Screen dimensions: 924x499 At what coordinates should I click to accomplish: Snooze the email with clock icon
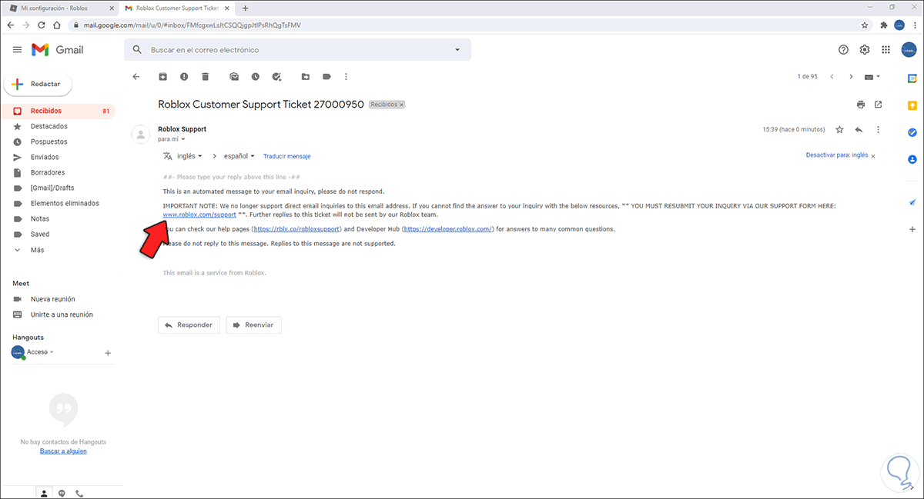click(x=255, y=77)
